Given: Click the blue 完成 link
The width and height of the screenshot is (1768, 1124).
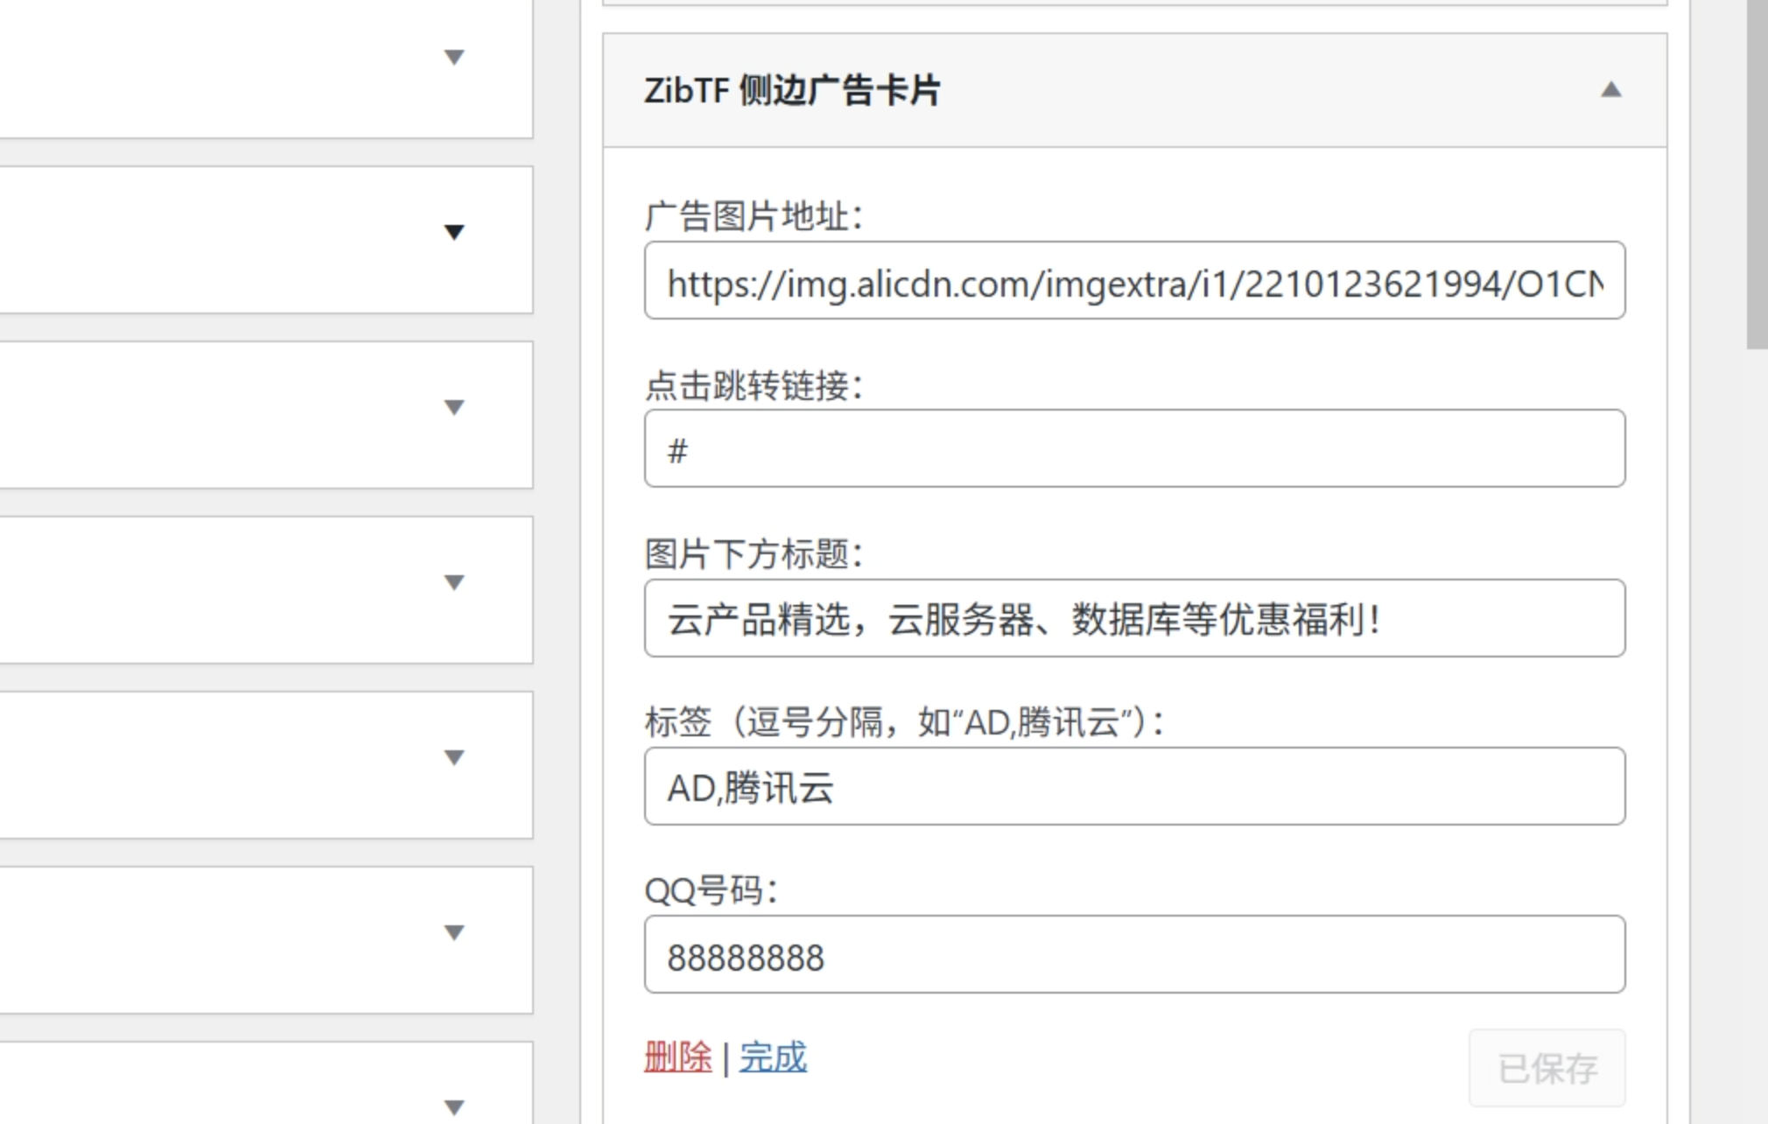Looking at the screenshot, I should (773, 1057).
